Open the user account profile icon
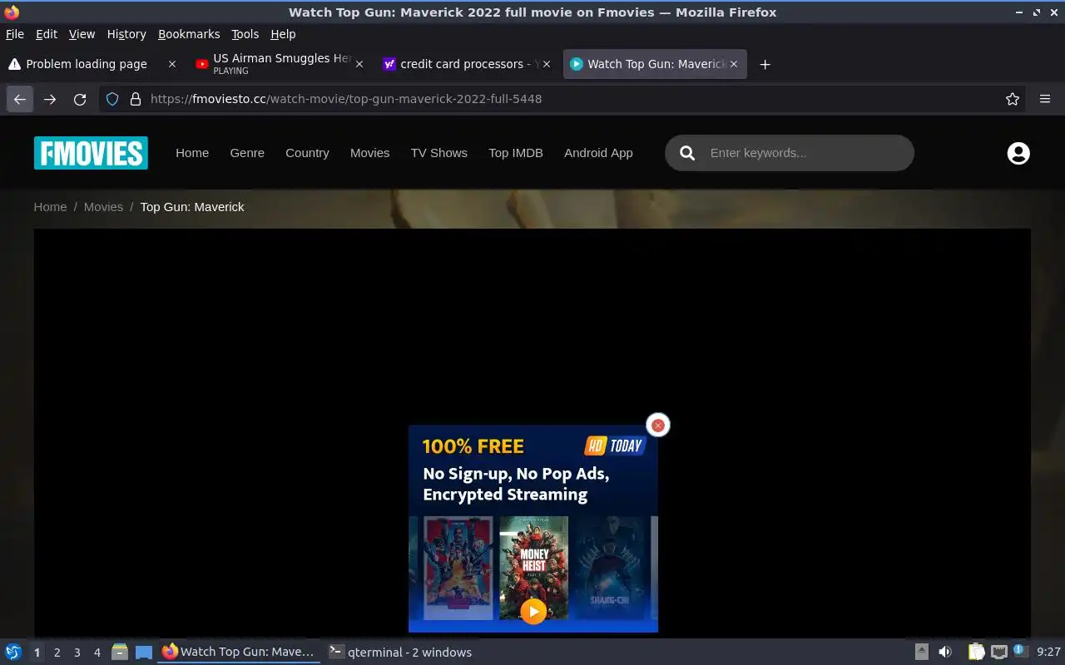The height and width of the screenshot is (665, 1065). 1018,153
